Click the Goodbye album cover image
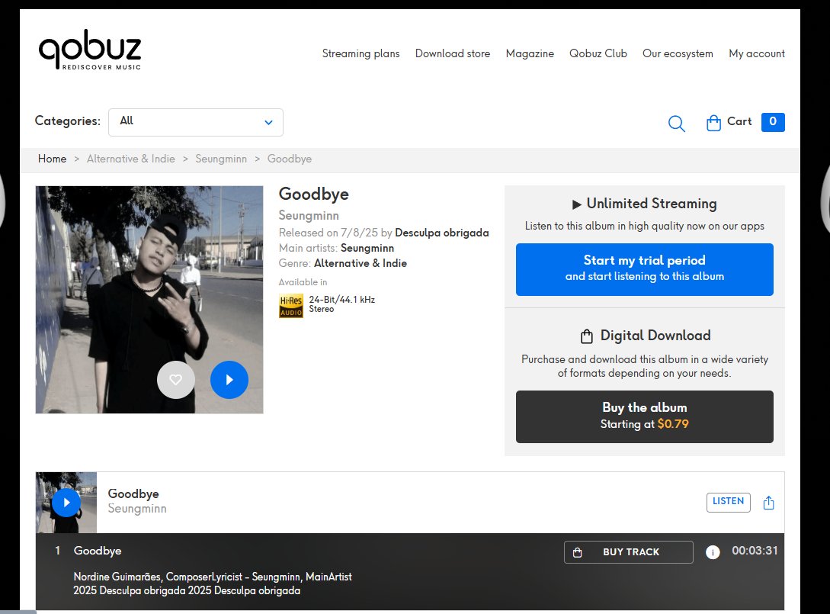 pyautogui.click(x=149, y=299)
